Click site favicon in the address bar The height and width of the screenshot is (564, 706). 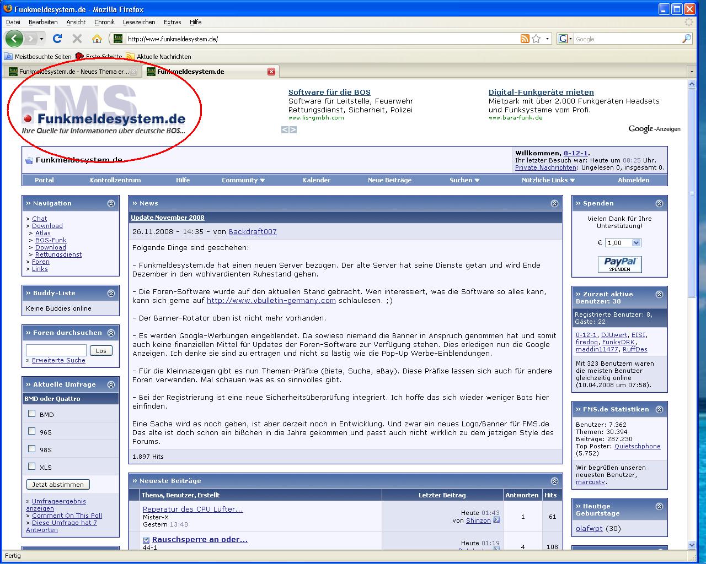coord(117,39)
